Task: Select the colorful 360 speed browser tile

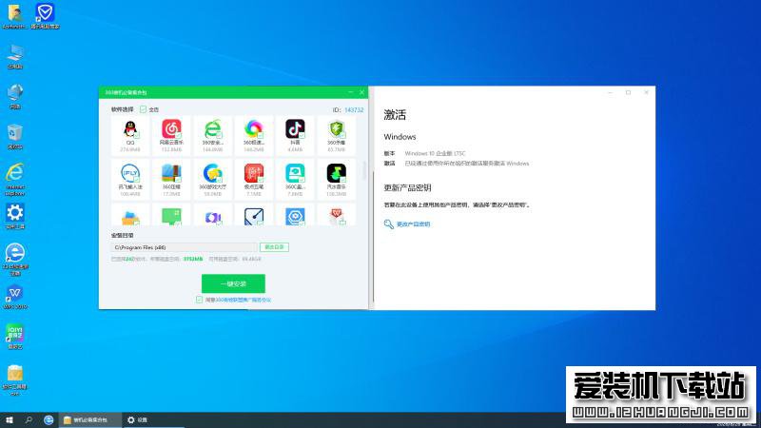Action: [x=254, y=135]
